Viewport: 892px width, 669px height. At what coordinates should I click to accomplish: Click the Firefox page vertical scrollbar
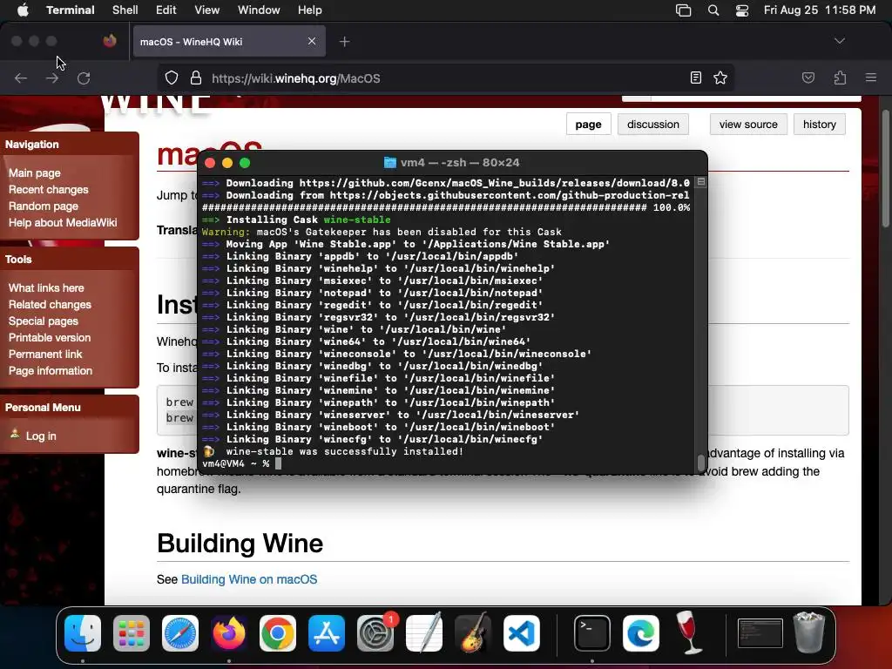(x=885, y=168)
